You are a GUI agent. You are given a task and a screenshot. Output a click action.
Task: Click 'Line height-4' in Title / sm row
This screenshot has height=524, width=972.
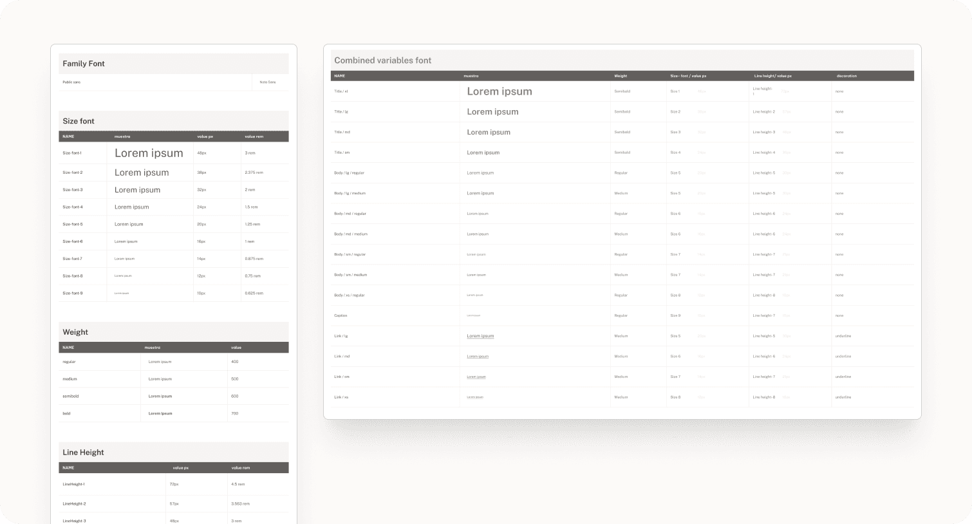[764, 153]
